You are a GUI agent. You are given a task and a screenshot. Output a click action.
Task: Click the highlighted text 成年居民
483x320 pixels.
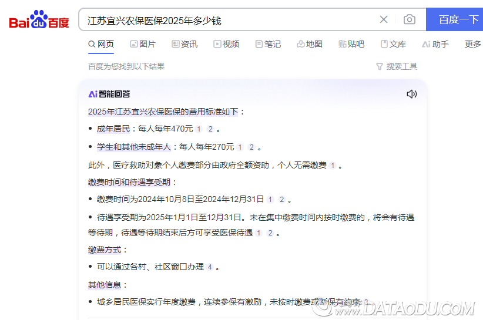coord(113,129)
